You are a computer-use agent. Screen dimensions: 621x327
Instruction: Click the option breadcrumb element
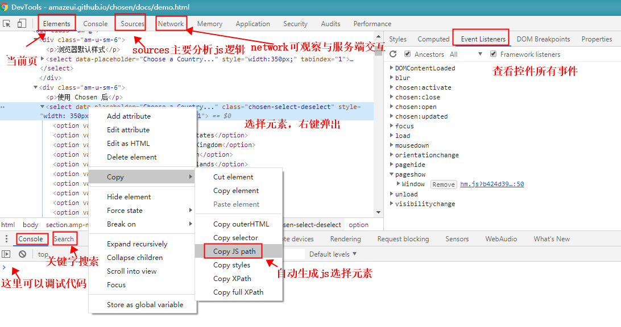coord(358,225)
